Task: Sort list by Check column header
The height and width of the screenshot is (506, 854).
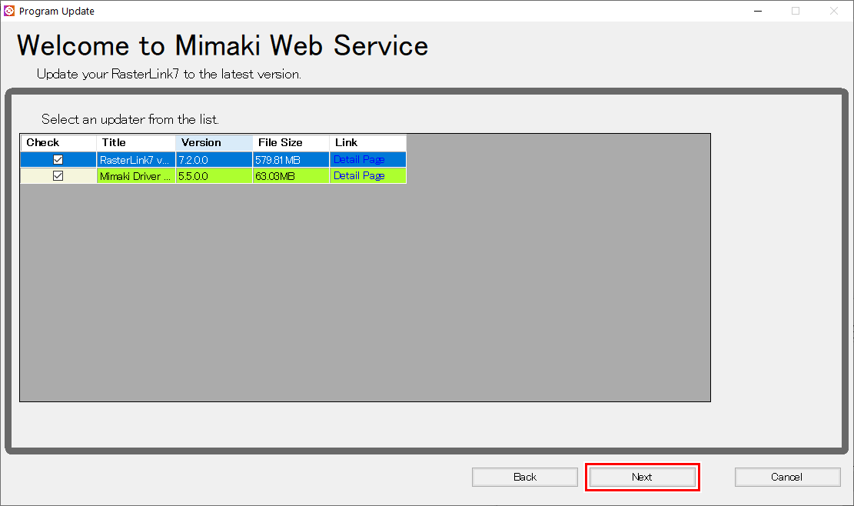Action: [58, 143]
